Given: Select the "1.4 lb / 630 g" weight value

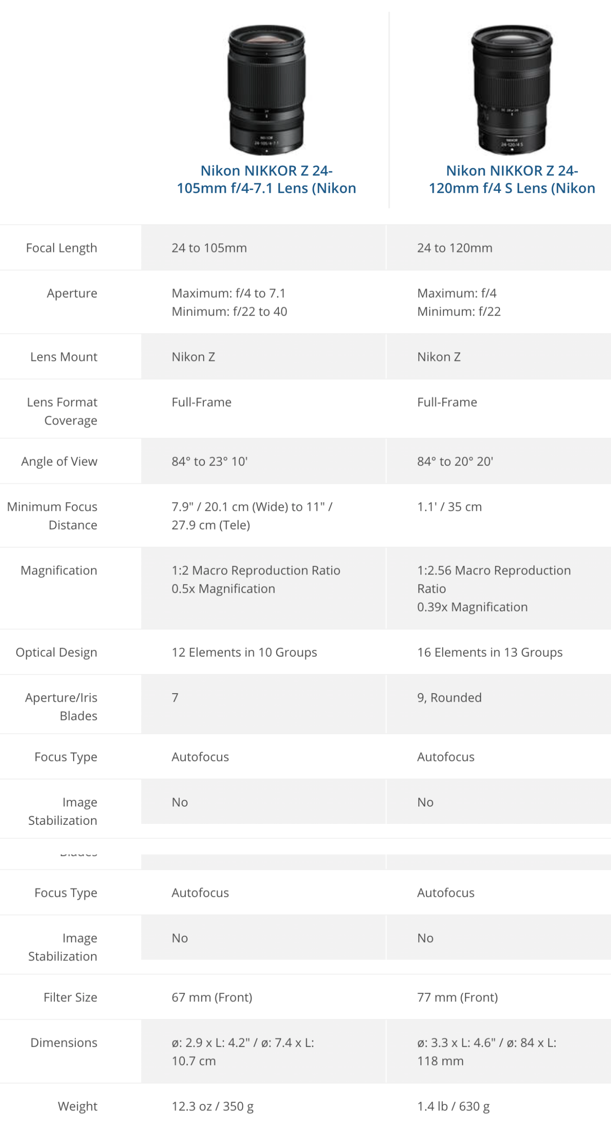Looking at the screenshot, I should tap(453, 1106).
